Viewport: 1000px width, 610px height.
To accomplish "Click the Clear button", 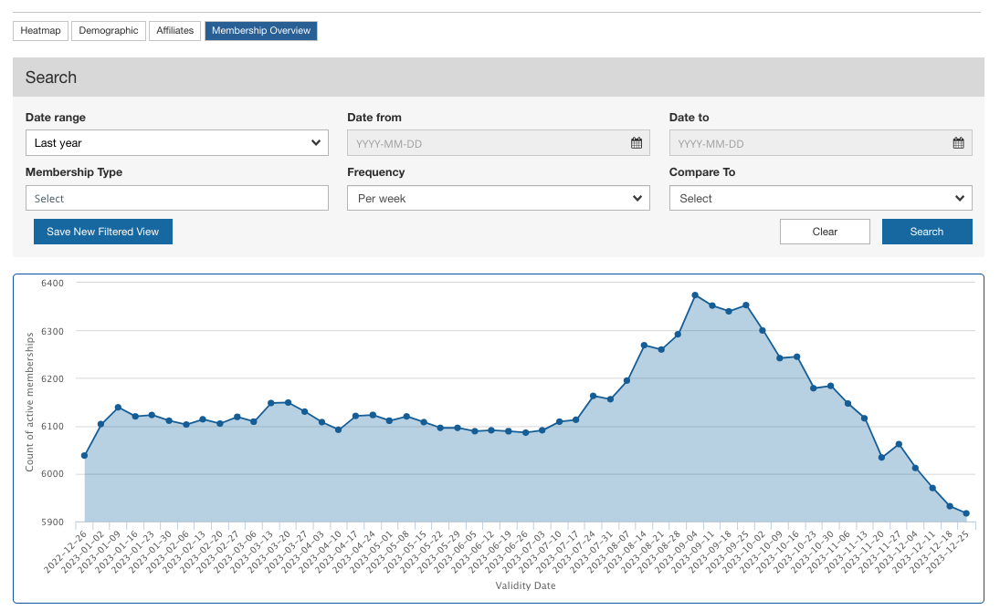I will click(825, 232).
